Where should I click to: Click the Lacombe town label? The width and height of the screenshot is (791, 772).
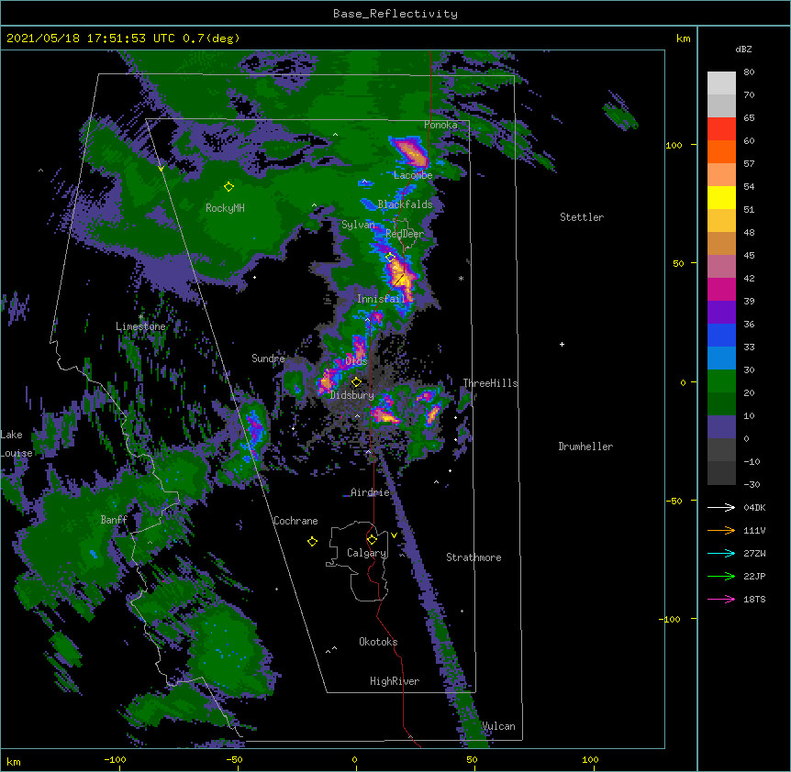pyautogui.click(x=413, y=175)
